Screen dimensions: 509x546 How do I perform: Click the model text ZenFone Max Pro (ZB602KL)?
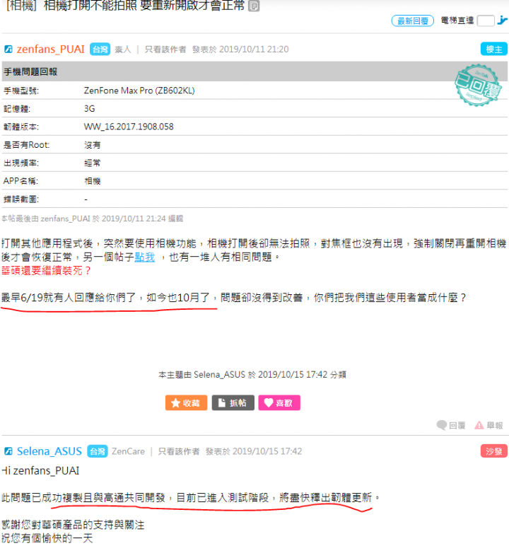(x=139, y=91)
